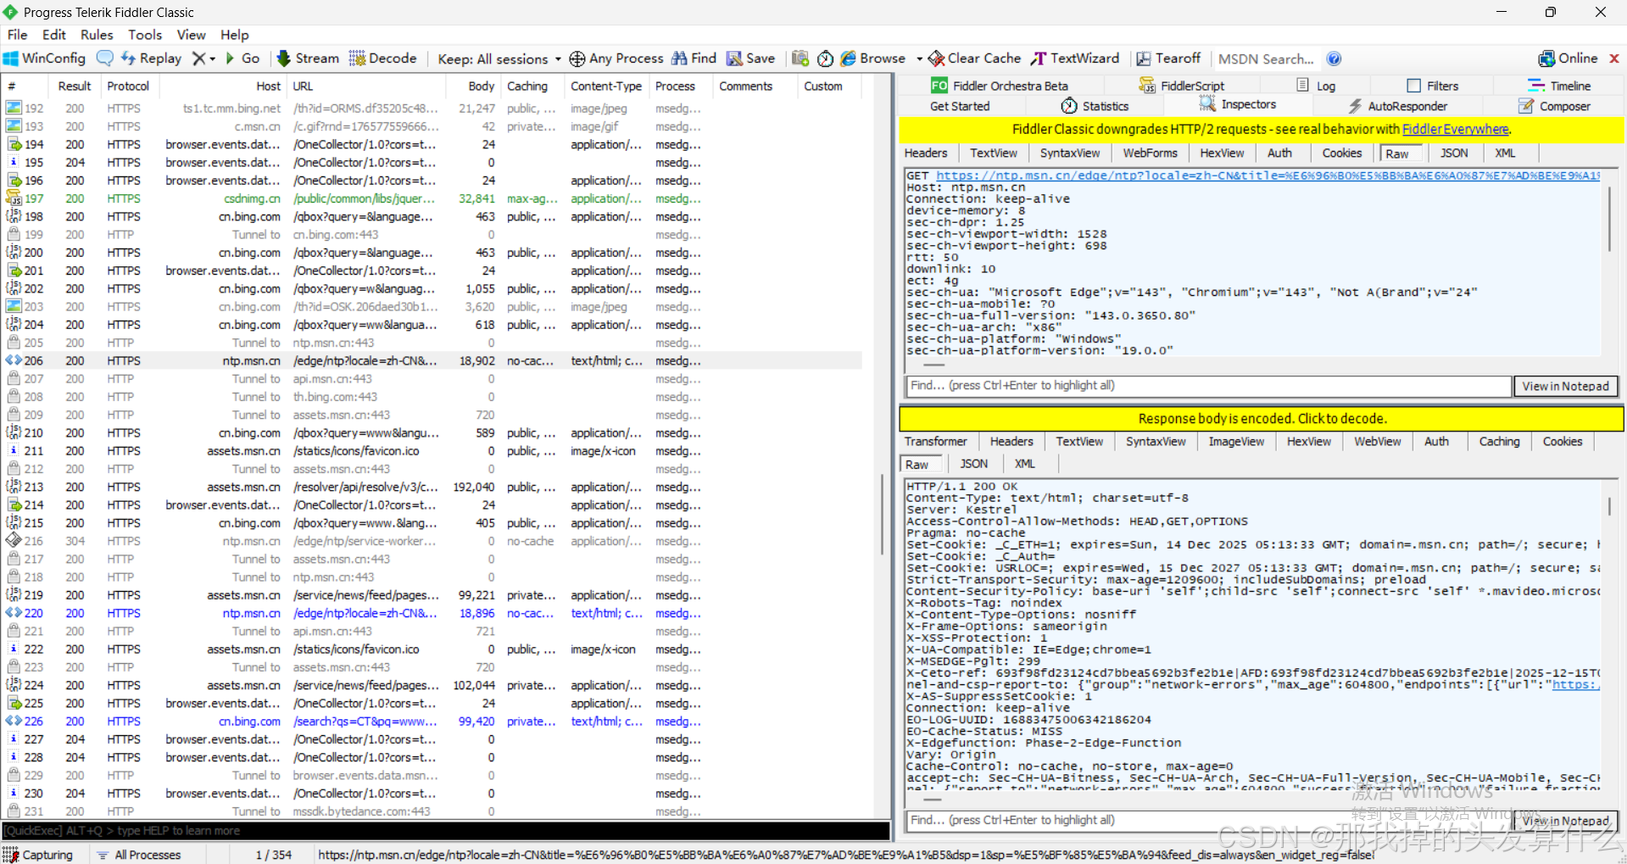Click response View in Notepad button
The height and width of the screenshot is (864, 1627).
tap(1565, 821)
